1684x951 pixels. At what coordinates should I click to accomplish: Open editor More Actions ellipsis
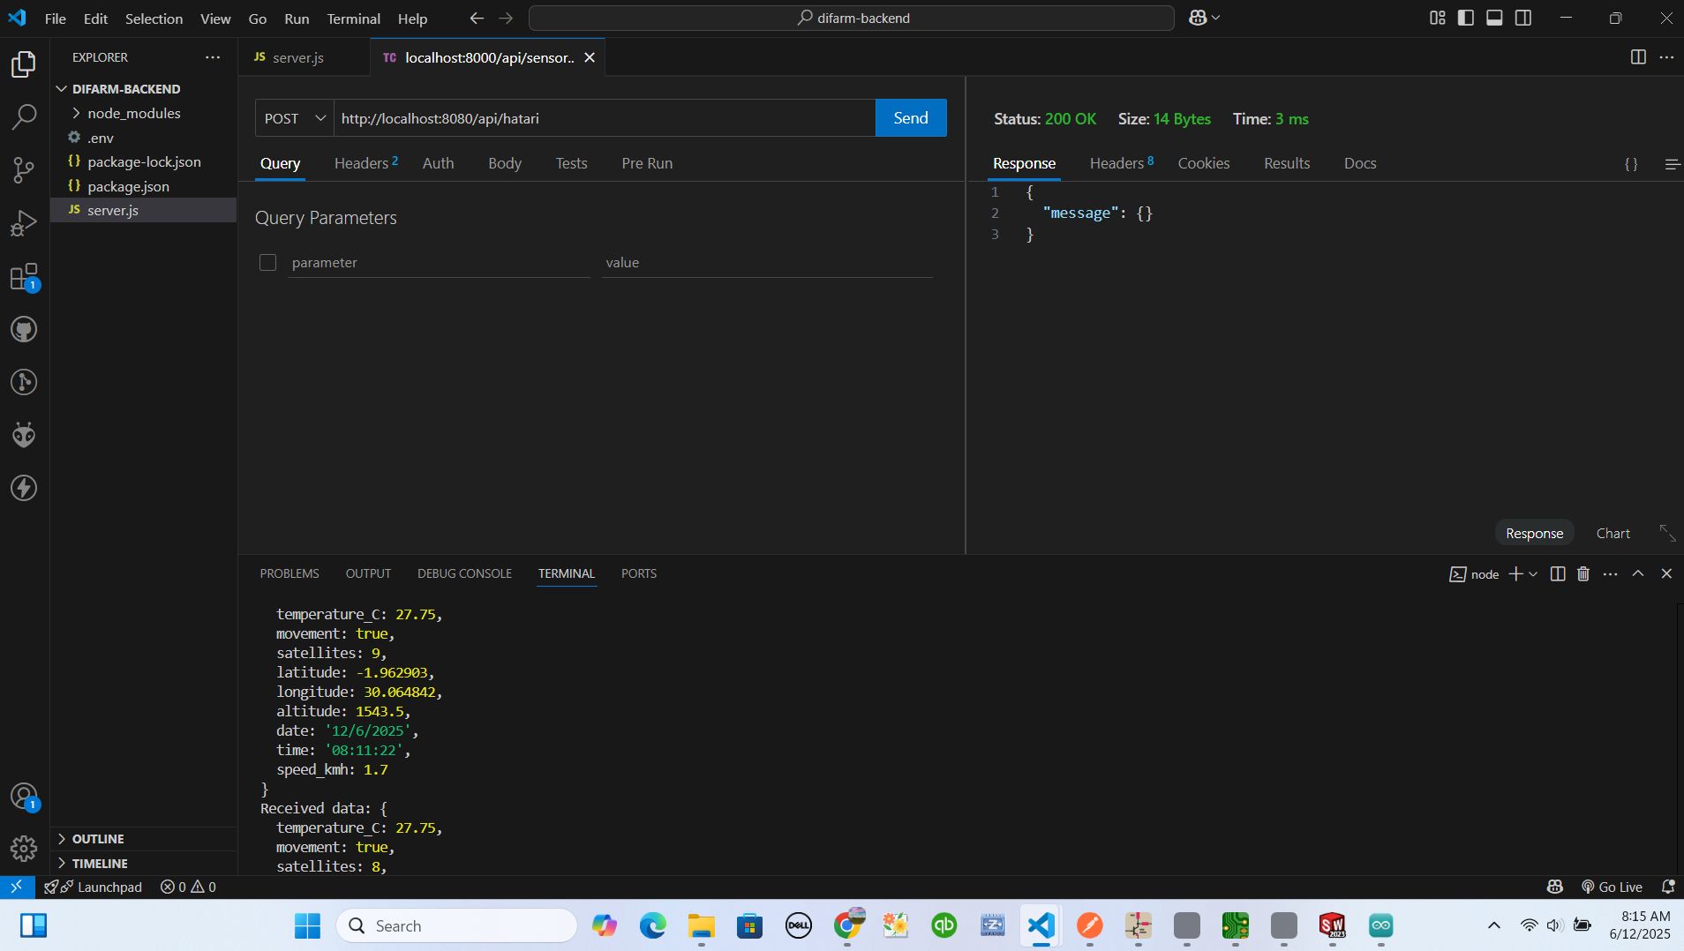coord(1666,57)
